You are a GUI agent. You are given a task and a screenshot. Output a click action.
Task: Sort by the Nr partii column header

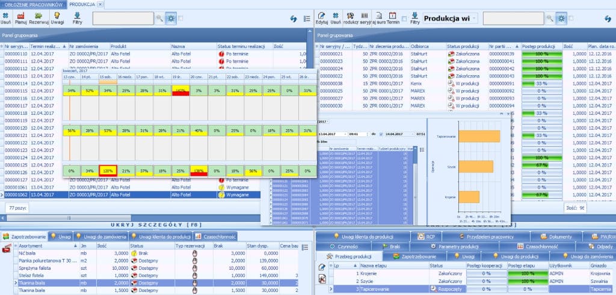coord(505,46)
